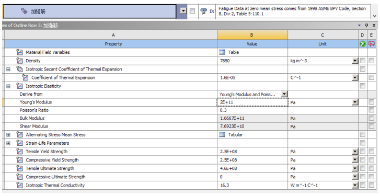Select the Bulk Modulus value 1.6667E+11
The height and width of the screenshot is (196, 380).
click(252, 118)
